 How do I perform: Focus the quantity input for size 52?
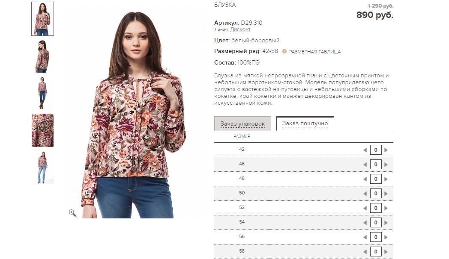[x=376, y=208]
